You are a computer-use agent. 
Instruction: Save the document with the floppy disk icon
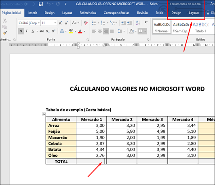[41, 4]
